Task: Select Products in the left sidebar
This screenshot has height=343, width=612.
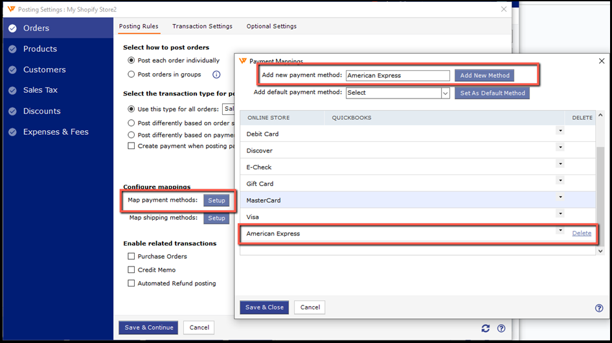Action: 40,49
